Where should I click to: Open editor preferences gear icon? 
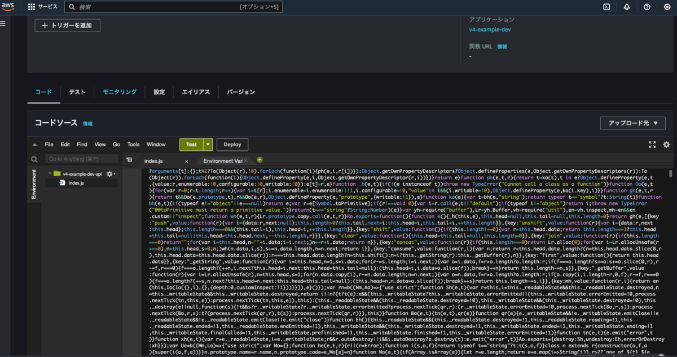tap(666, 145)
